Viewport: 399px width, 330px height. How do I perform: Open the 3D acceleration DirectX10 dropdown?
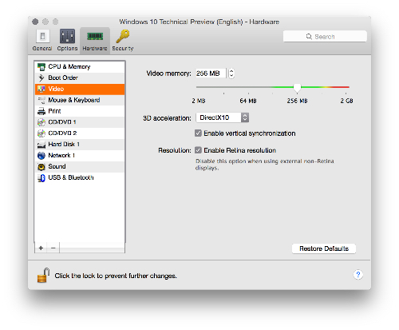click(223, 117)
